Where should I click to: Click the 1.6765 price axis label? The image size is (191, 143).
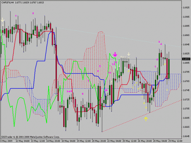pos(186,81)
